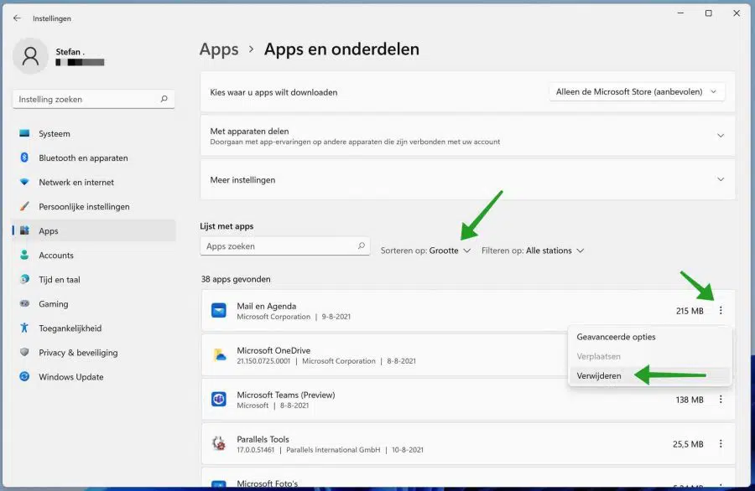Open Privacy & beveiliging

pyautogui.click(x=94, y=353)
